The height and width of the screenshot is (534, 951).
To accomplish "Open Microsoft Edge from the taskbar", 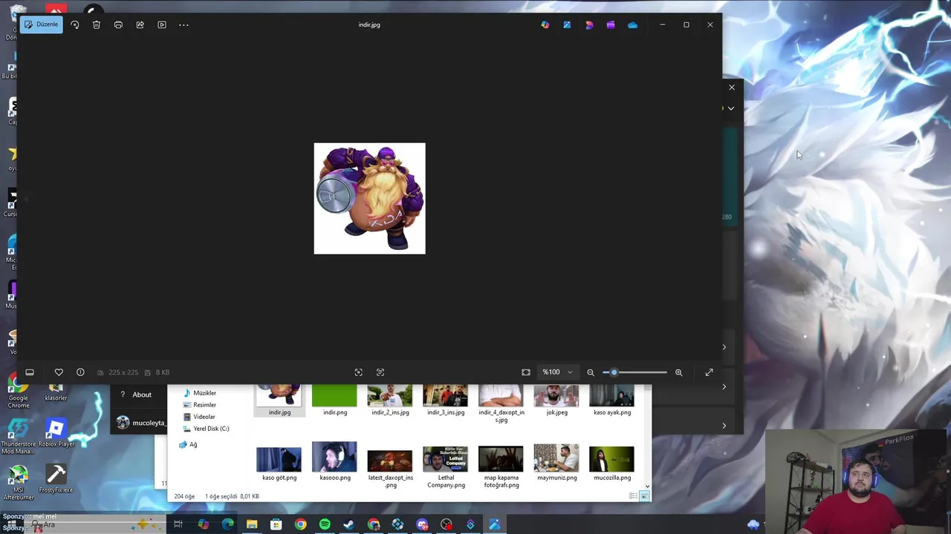I will coord(227,524).
